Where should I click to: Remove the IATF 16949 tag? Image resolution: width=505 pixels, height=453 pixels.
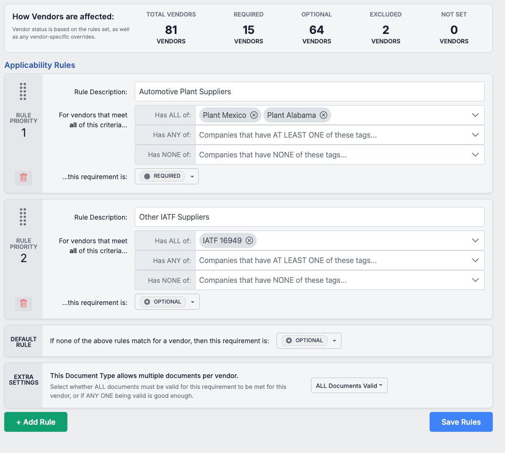(249, 240)
